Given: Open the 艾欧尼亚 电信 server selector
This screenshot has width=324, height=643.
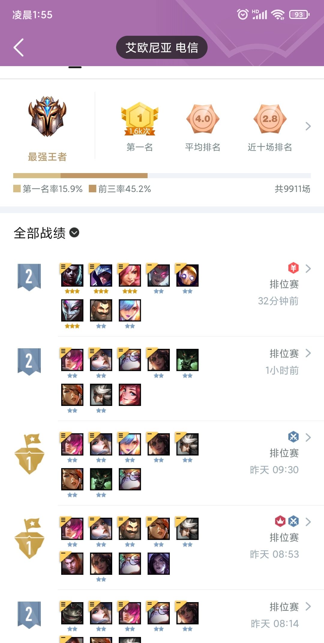Looking at the screenshot, I should pos(162,47).
